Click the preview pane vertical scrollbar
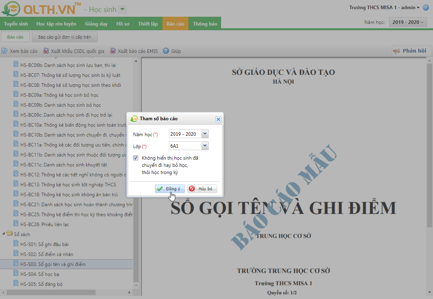Image resolution: width=433 pixels, height=299 pixels. [429, 145]
